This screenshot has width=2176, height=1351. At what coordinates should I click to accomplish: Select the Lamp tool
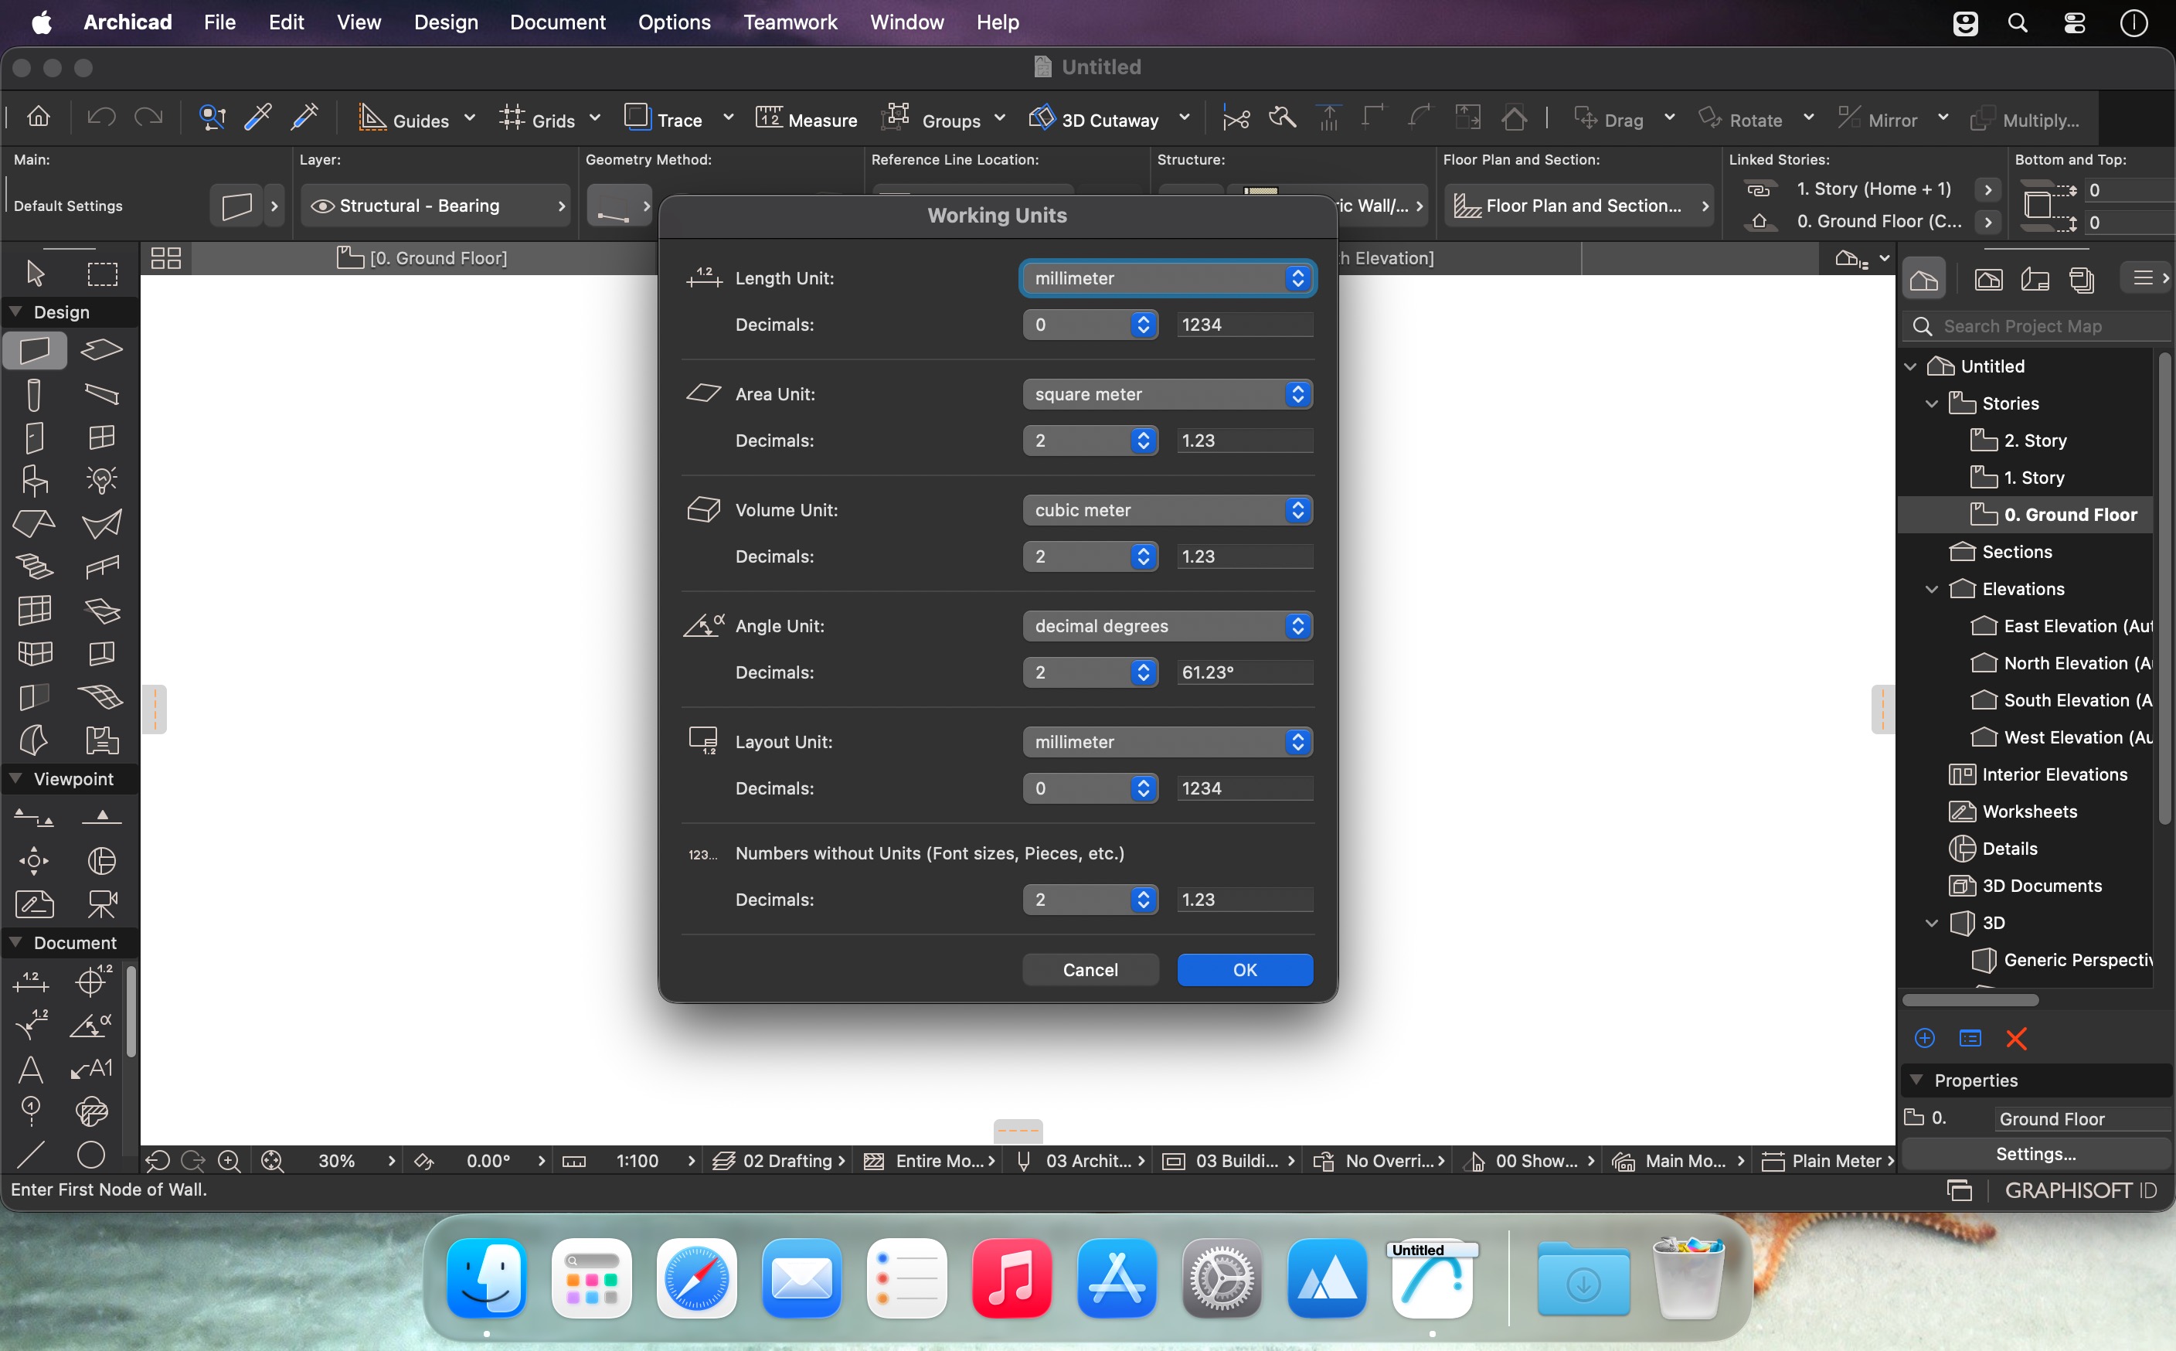102,481
